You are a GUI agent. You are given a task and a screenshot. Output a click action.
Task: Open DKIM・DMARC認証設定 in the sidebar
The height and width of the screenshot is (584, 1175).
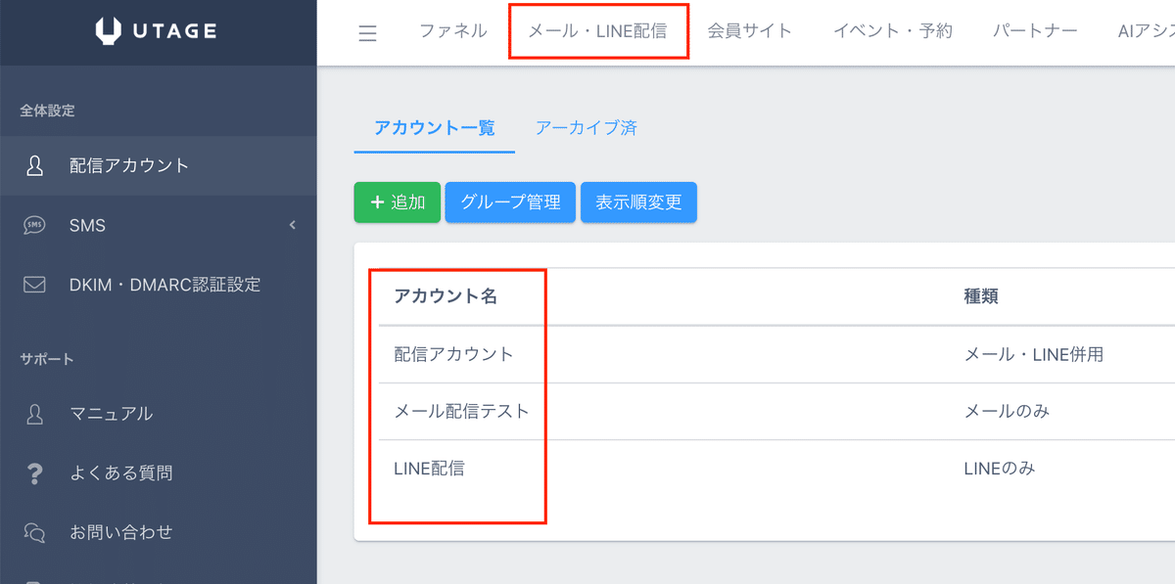pyautogui.click(x=159, y=285)
